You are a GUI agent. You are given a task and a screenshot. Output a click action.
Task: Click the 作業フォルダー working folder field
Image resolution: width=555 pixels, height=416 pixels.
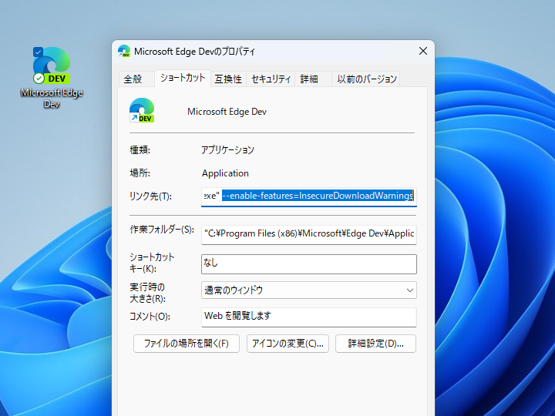tap(308, 234)
